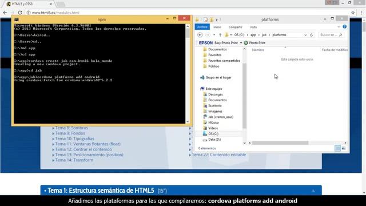Close the HTML5 y CSS3 tab
Screen dimensions: 366x206
click(x=51, y=4)
